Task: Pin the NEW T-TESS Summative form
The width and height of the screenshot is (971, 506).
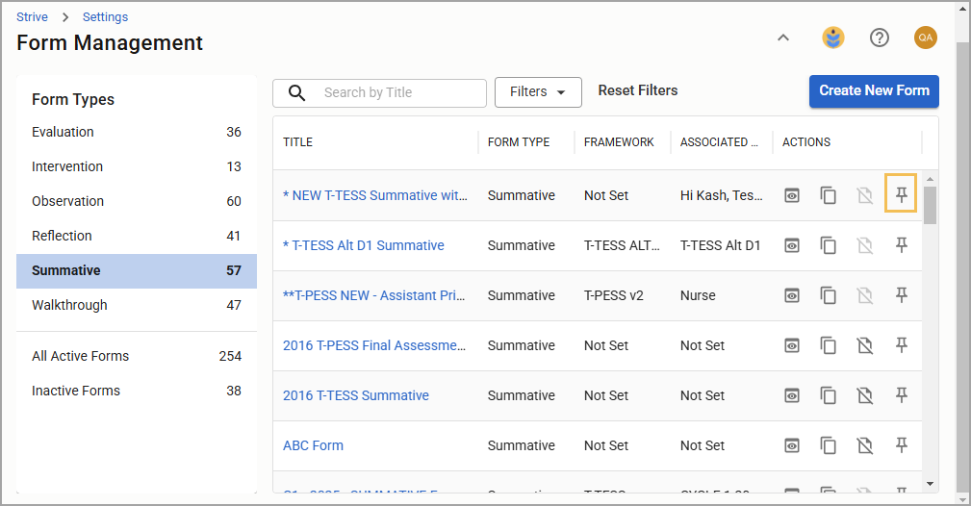Action: (901, 195)
